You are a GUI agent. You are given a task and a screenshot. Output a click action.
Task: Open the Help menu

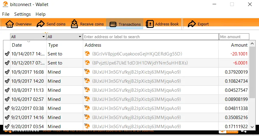tap(40, 14)
